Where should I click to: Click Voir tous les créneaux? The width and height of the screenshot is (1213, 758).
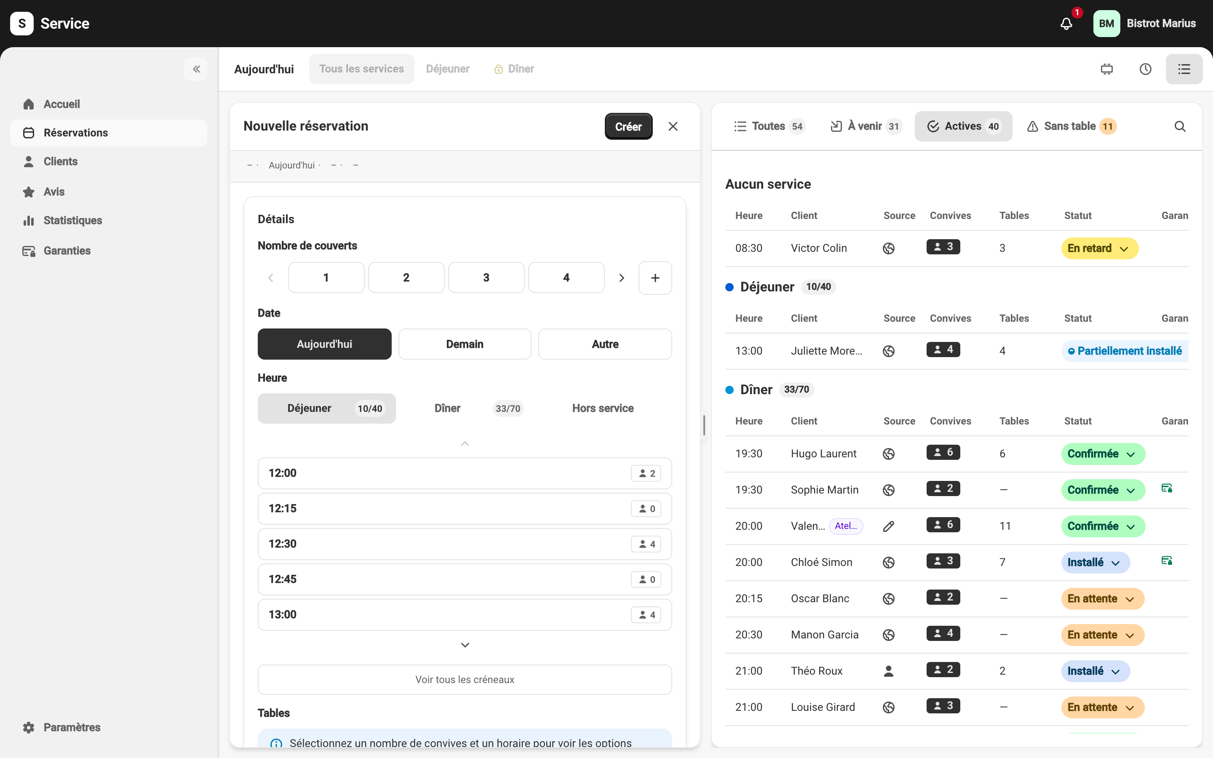coord(465,680)
